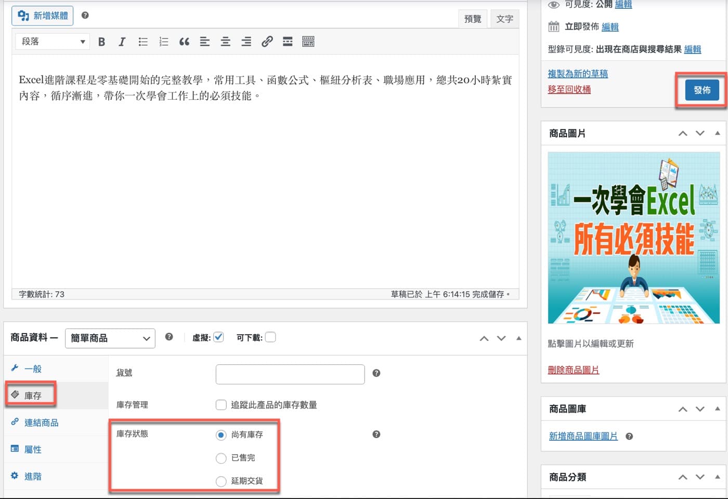
Task: Select the 已售完 stock status
Action: coord(221,458)
